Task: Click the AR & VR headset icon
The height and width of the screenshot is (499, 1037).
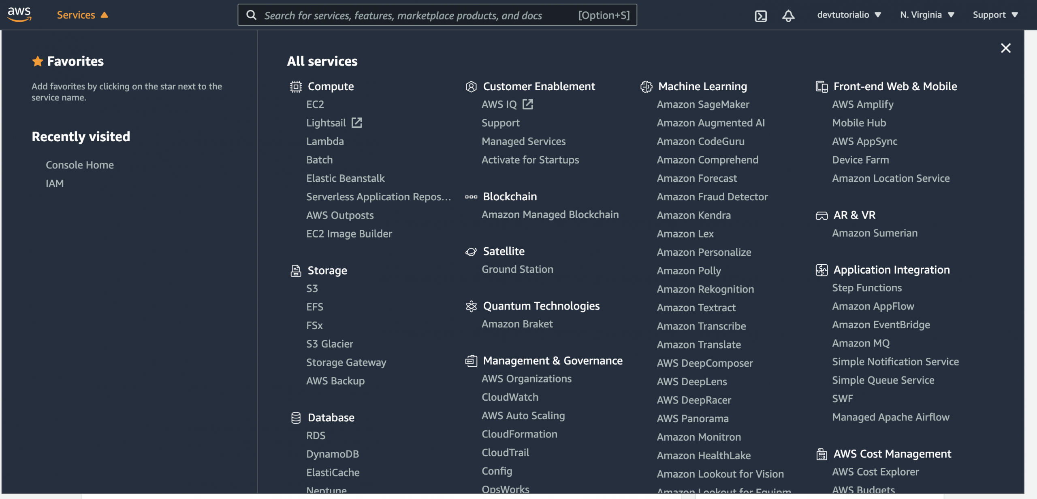Action: (821, 215)
